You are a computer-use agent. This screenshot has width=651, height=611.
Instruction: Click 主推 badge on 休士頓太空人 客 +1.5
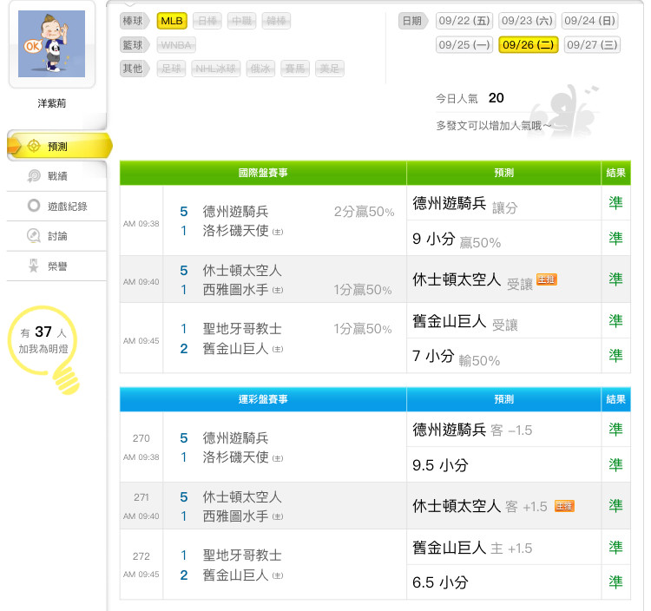565,506
